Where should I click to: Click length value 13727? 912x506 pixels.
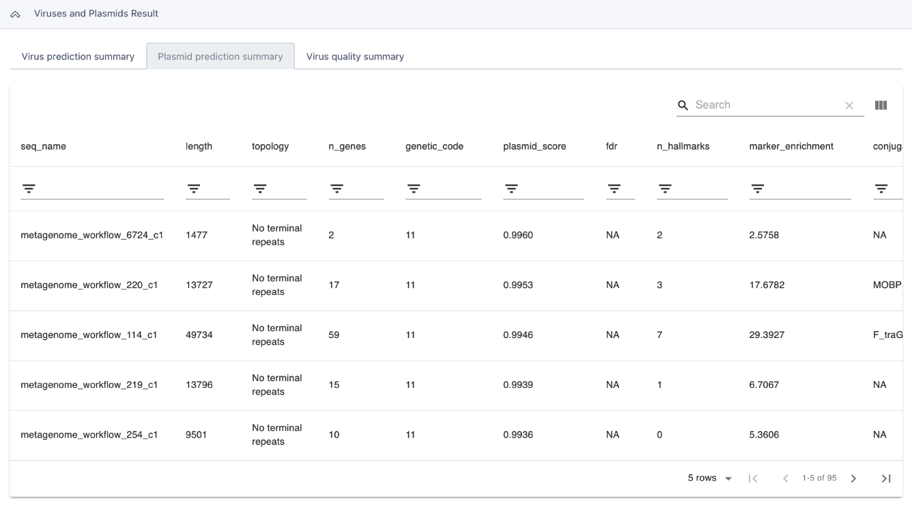tap(199, 285)
